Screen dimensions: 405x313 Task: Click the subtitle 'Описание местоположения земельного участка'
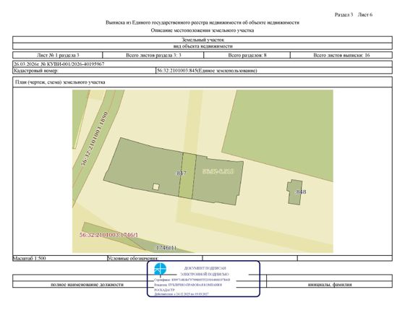coord(202,30)
